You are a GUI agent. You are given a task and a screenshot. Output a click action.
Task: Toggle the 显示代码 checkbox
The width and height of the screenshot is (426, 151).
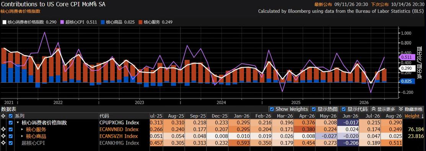[344, 109]
